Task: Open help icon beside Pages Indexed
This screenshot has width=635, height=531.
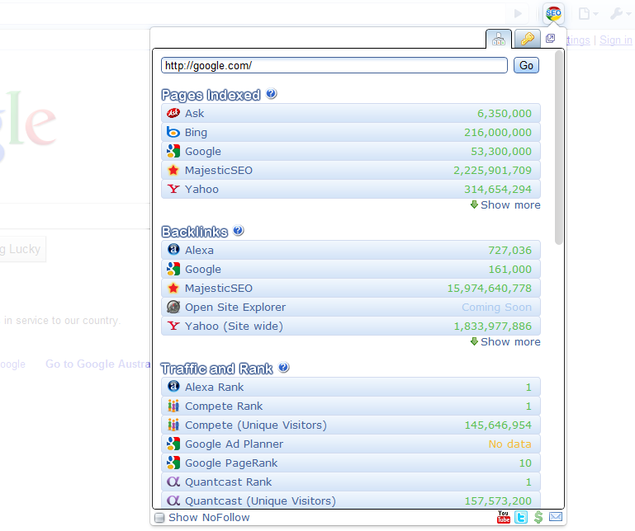Action: coord(272,94)
